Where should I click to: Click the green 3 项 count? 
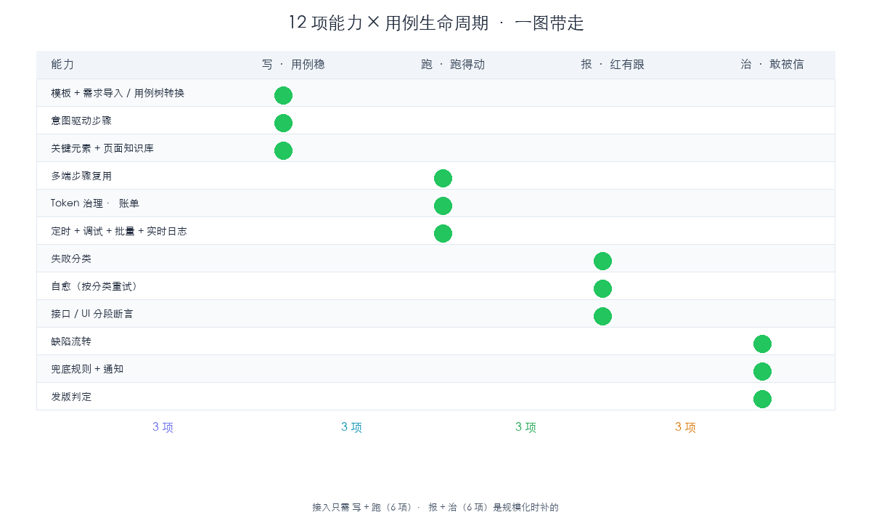click(x=526, y=427)
